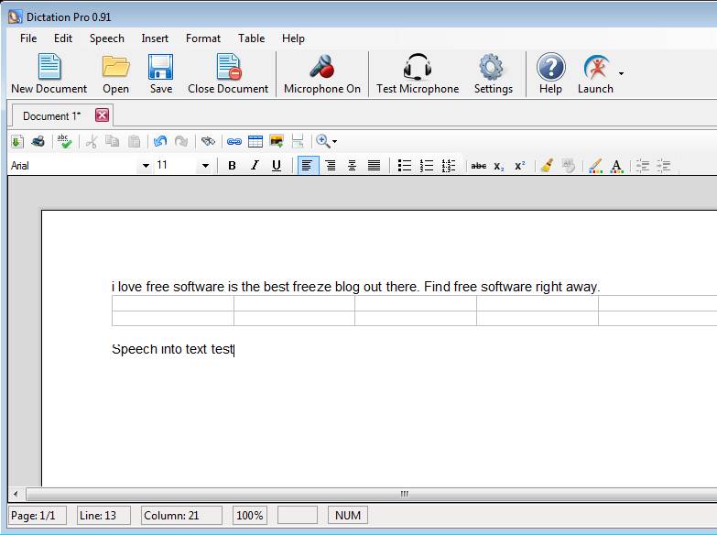The image size is (717, 535).
Task: Paste from clipboard icon
Action: coord(134,141)
